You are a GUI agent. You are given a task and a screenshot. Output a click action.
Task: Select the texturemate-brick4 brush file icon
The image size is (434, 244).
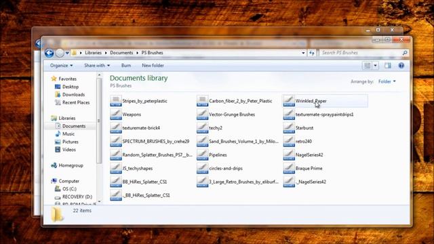click(116, 128)
